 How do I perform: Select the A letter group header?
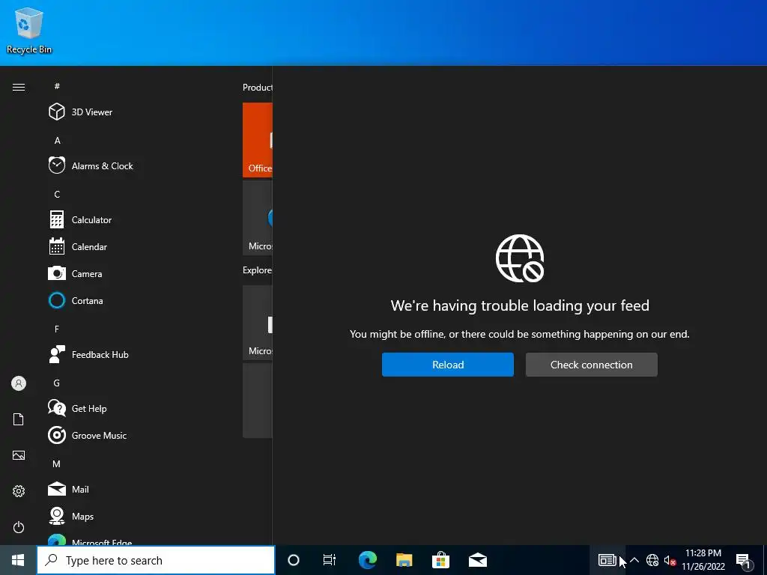(57, 140)
